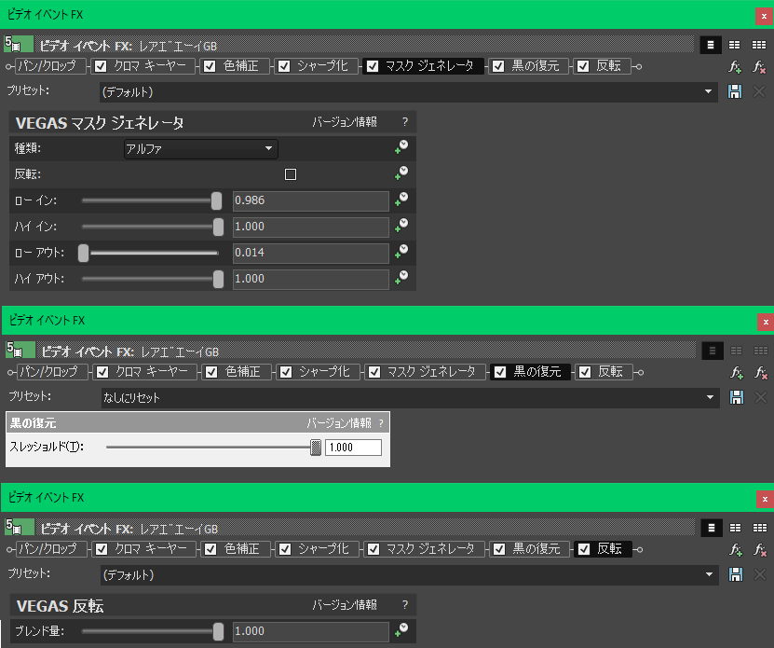Select single-column view in bottom window
The width and height of the screenshot is (774, 648).
point(712,528)
